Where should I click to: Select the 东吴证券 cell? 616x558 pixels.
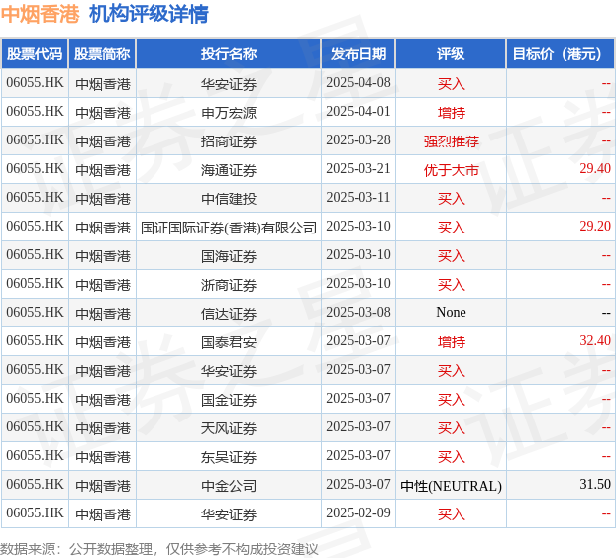click(229, 457)
